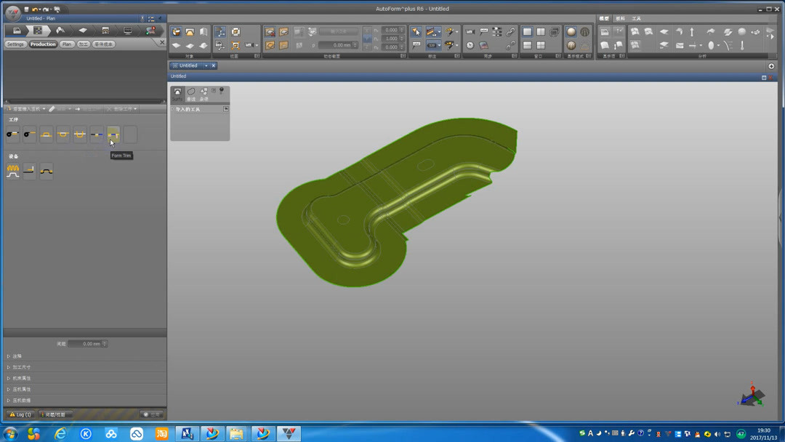Select the shaded sphere display mode icon
Image resolution: width=785 pixels, height=442 pixels.
(571, 32)
